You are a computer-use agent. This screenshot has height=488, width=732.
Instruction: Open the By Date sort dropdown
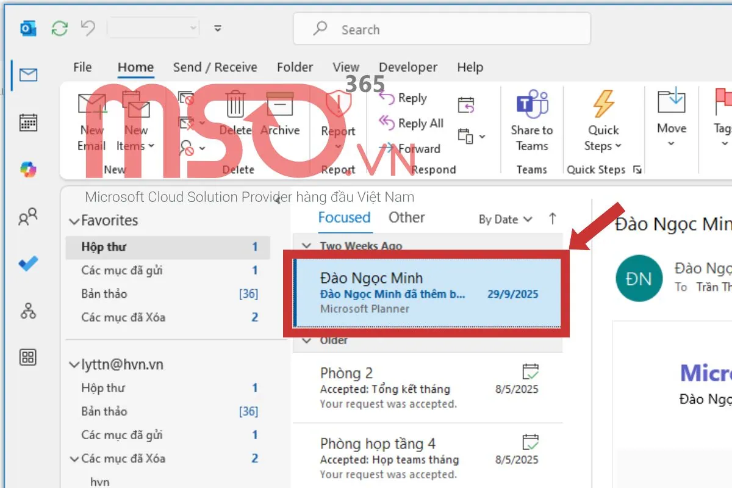tap(505, 219)
